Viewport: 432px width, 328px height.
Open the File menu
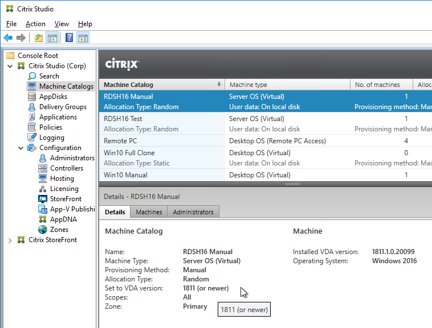[11, 24]
